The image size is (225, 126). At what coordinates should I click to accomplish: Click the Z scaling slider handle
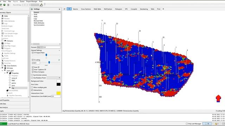[x=49, y=62]
